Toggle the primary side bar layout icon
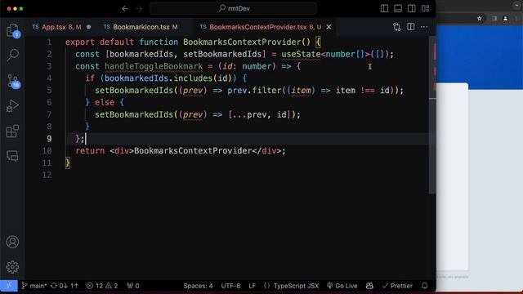This screenshot has height=294, width=523. click(384, 9)
